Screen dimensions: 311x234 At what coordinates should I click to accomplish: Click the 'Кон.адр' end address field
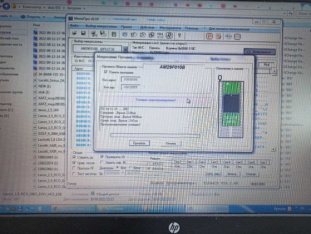(x=131, y=87)
